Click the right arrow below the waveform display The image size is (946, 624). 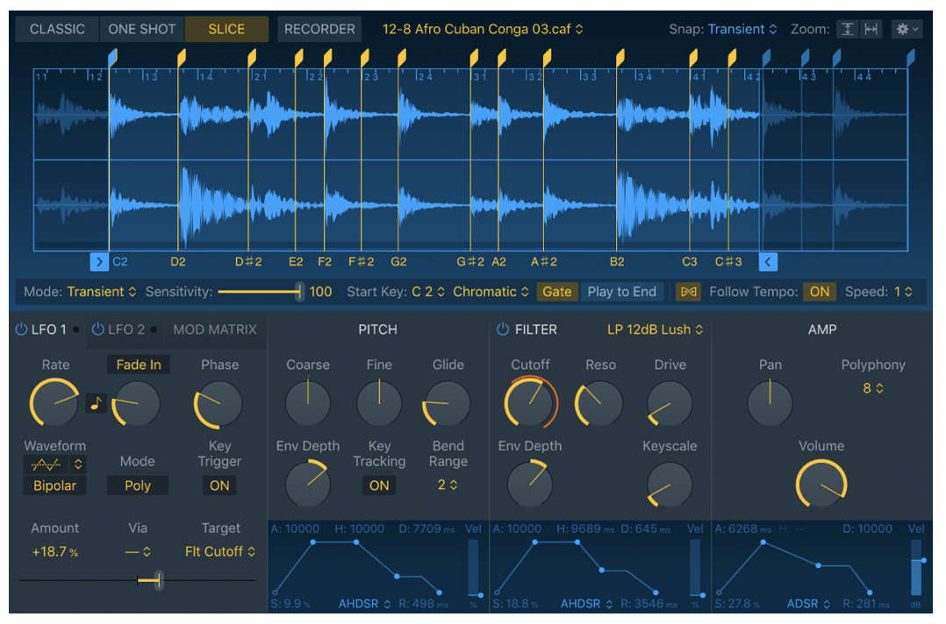tap(767, 261)
